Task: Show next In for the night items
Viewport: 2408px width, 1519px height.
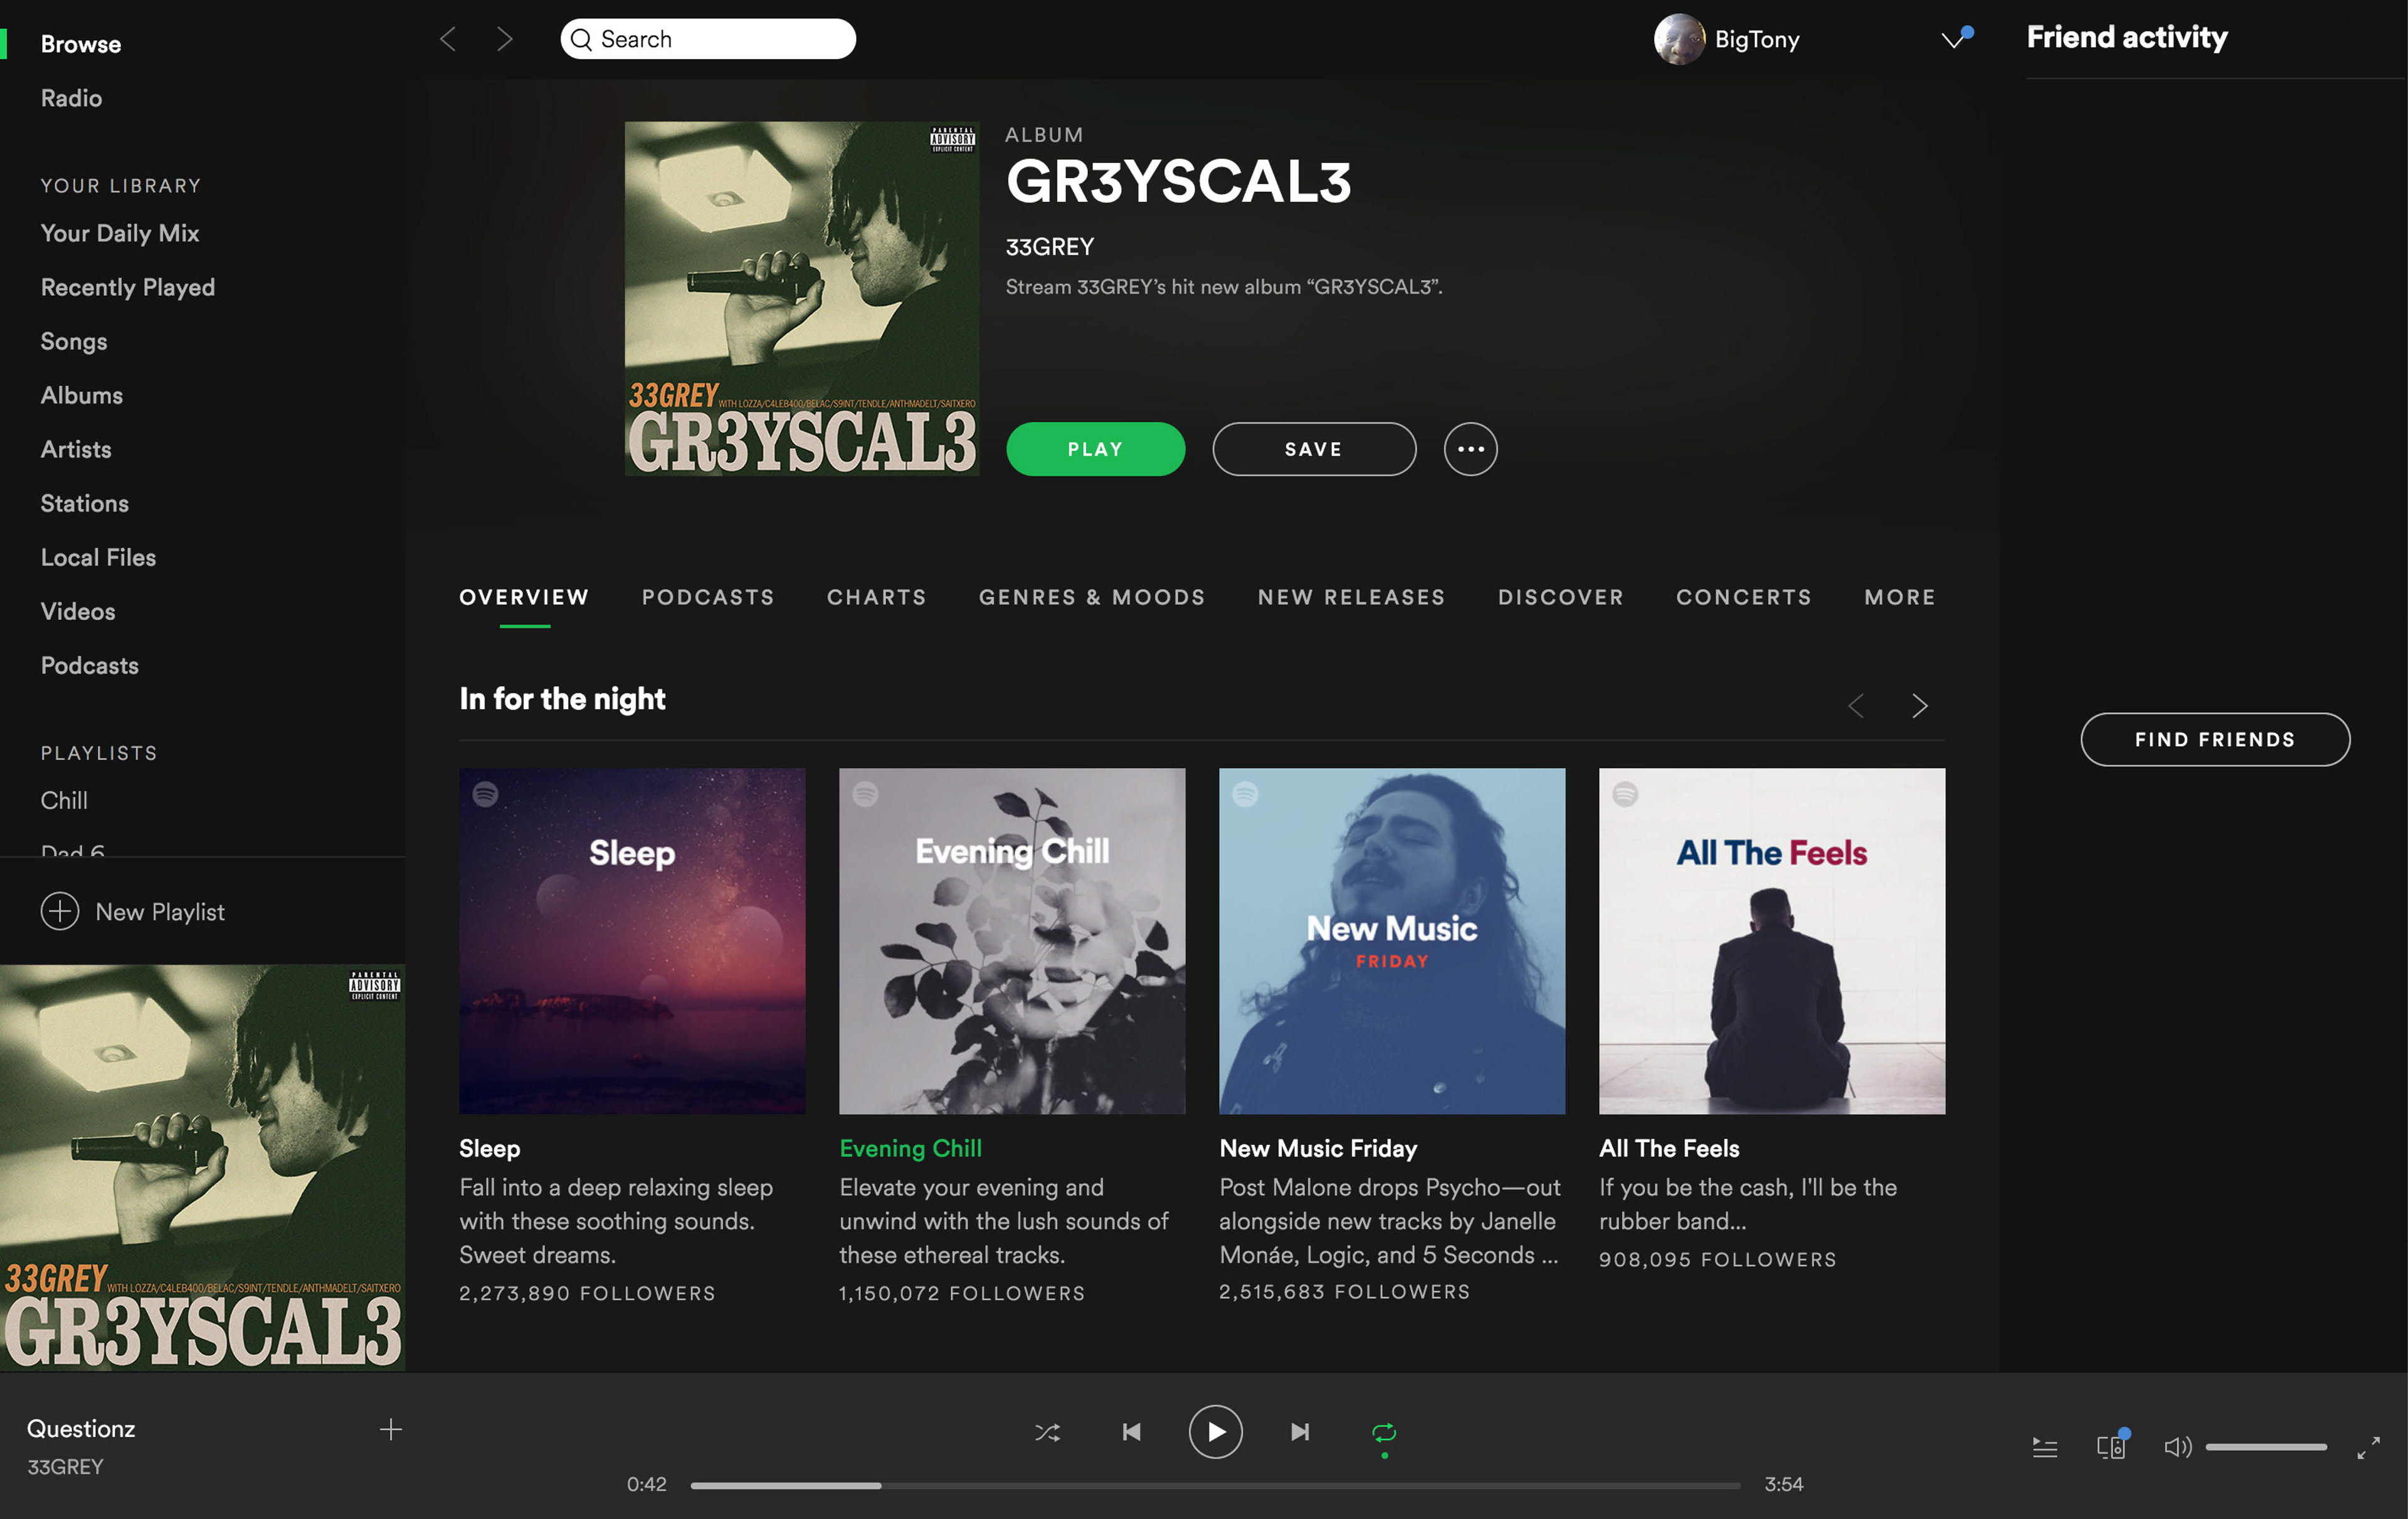Action: tap(1919, 706)
